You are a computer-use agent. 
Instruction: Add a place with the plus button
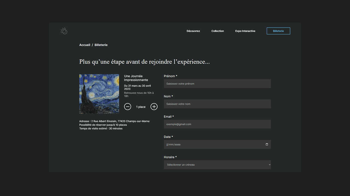[x=154, y=107]
